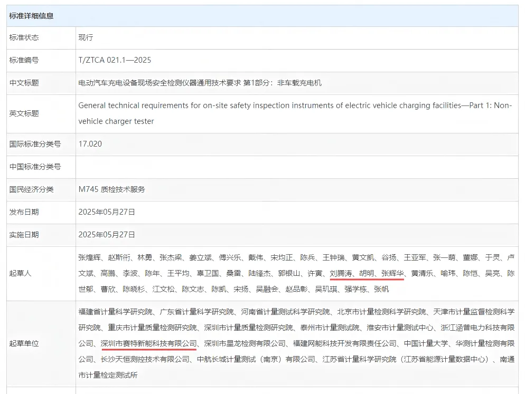This screenshot has height=394, width=525.
Task: Select the 英文标题 label
Action: coord(24,113)
